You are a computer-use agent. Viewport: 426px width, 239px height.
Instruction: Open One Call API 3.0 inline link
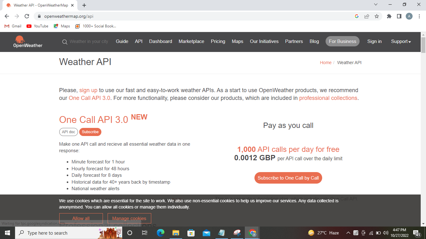point(90,98)
